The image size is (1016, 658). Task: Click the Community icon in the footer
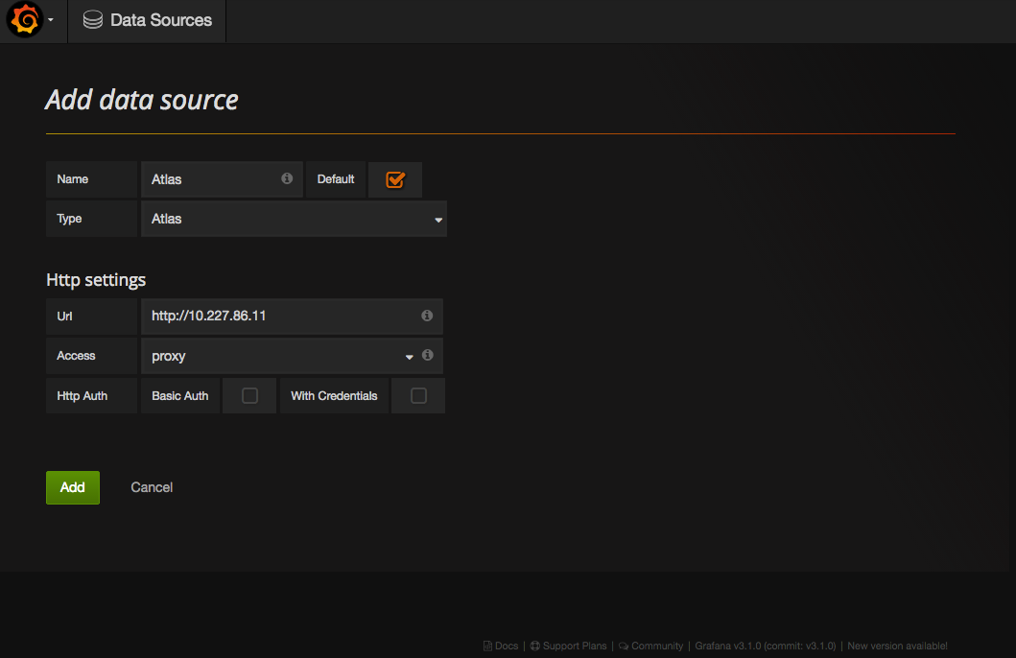[624, 646]
